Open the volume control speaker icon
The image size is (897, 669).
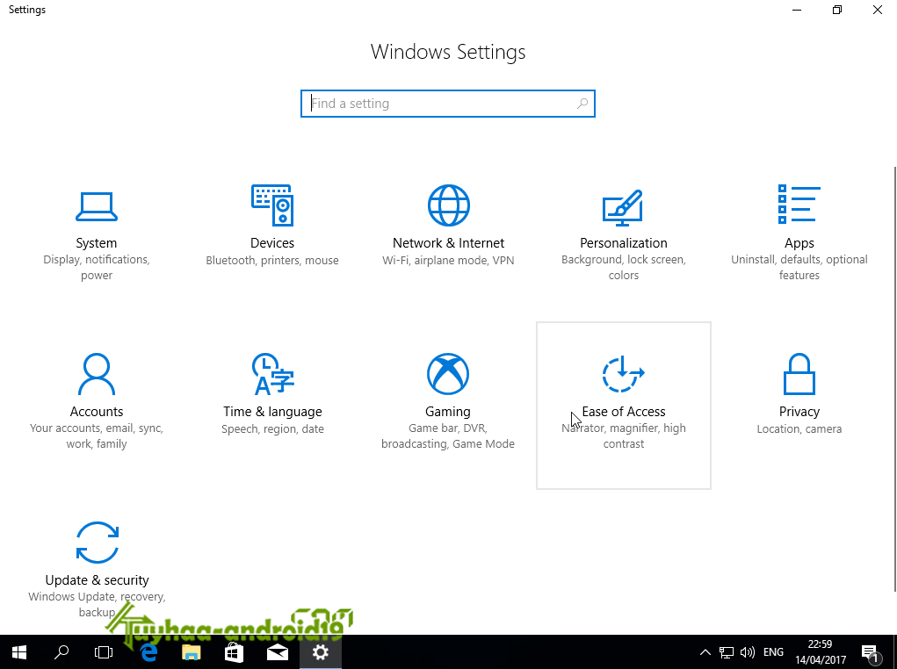(748, 652)
